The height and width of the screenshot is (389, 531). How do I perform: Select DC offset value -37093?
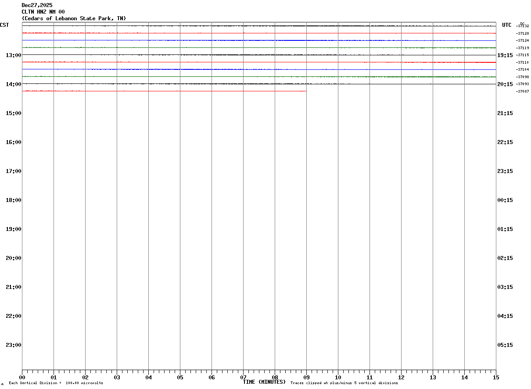(x=523, y=84)
